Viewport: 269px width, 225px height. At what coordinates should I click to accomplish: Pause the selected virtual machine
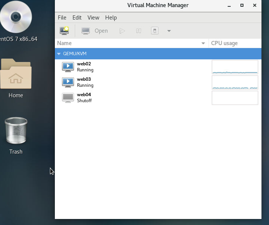pos(139,31)
